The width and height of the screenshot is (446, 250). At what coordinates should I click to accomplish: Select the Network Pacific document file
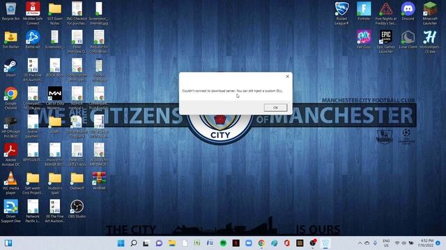(x=33, y=211)
